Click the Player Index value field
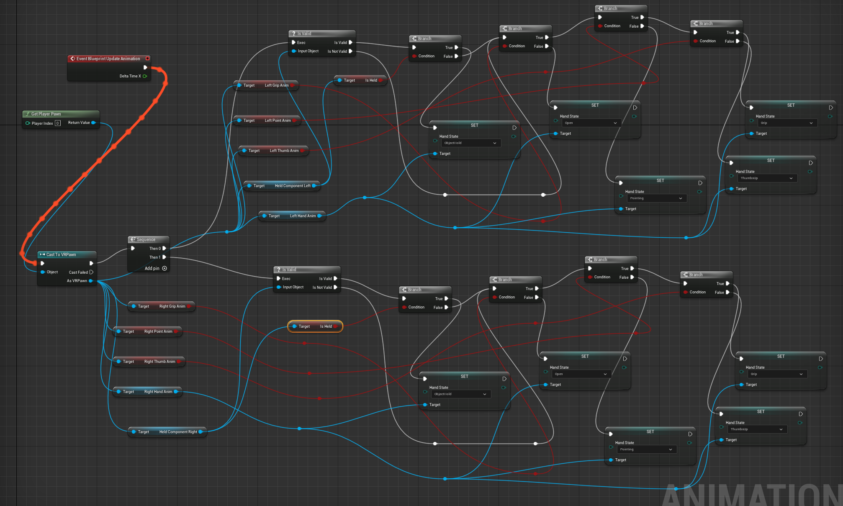The width and height of the screenshot is (843, 506). (x=58, y=123)
